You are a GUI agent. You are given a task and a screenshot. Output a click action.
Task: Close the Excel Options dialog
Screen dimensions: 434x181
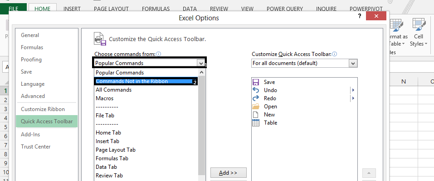[376, 16]
